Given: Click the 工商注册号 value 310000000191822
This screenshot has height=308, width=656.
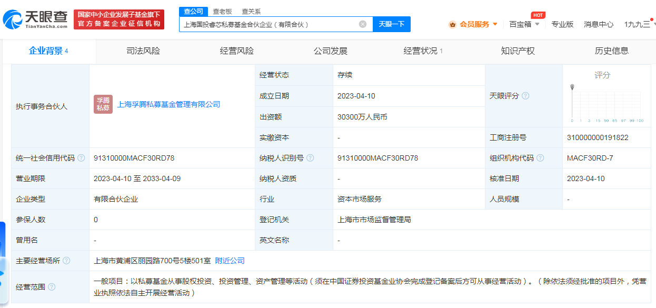Looking at the screenshot, I should (598, 137).
